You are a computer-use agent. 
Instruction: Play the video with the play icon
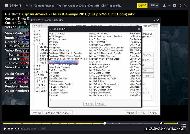pyautogui.click(x=5, y=128)
